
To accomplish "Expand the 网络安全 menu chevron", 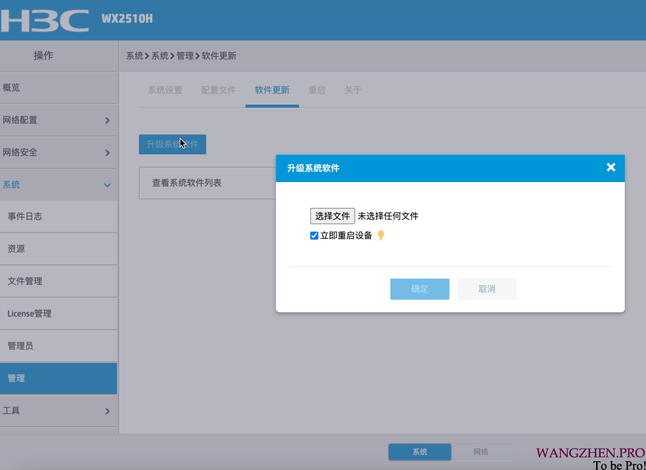I will [107, 152].
